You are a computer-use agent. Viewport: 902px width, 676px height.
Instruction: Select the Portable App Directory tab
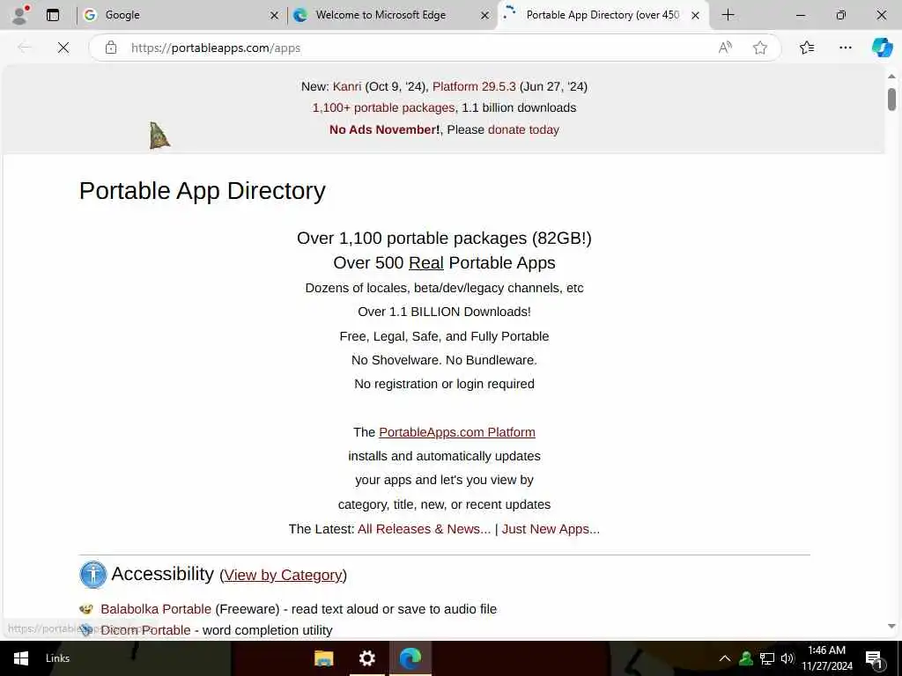tap(603, 15)
